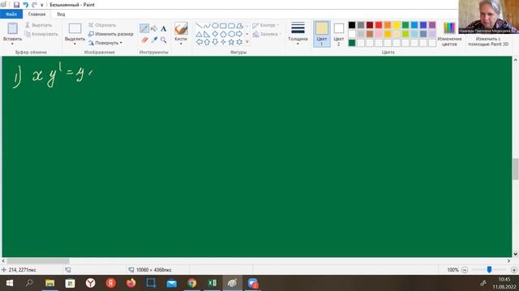Choose the Right triangle shape
Viewport: 519px width, 291px height.
[207, 34]
